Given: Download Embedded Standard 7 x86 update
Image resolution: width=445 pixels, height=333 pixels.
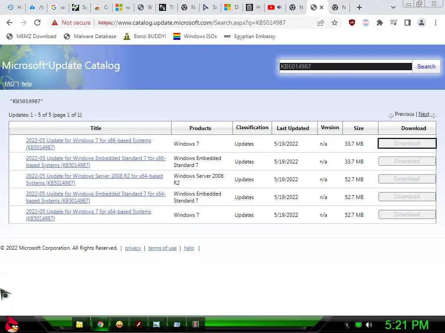Looking at the screenshot, I should (407, 161).
